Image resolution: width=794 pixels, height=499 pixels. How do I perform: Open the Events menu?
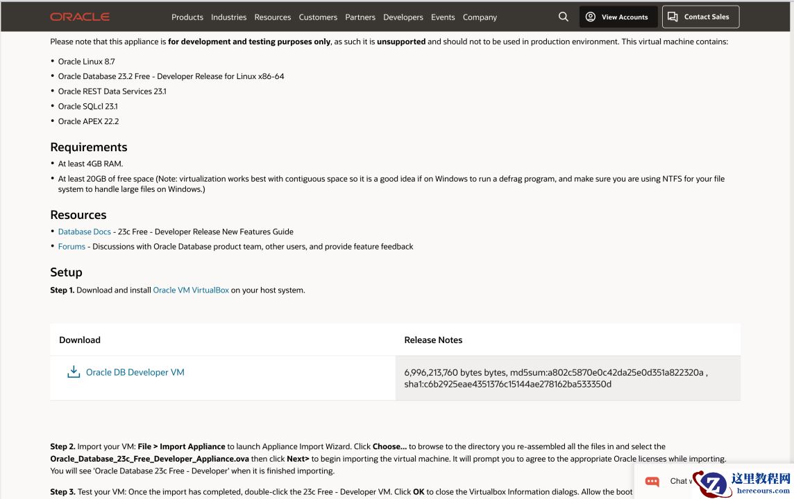443,17
